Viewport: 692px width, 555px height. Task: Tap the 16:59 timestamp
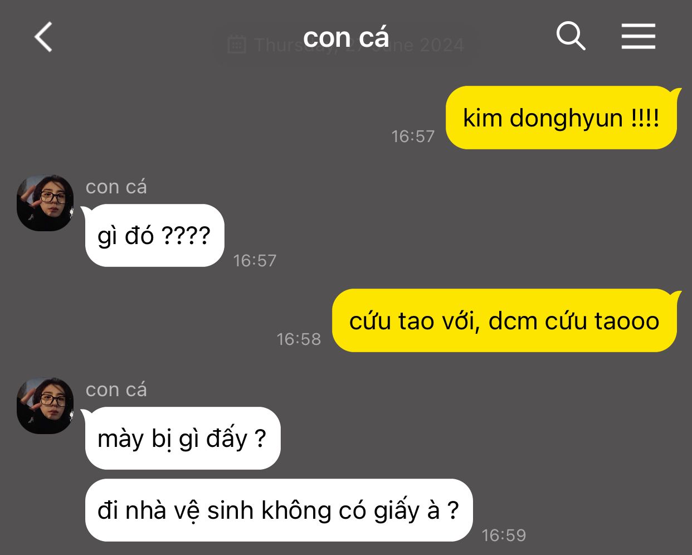click(504, 535)
